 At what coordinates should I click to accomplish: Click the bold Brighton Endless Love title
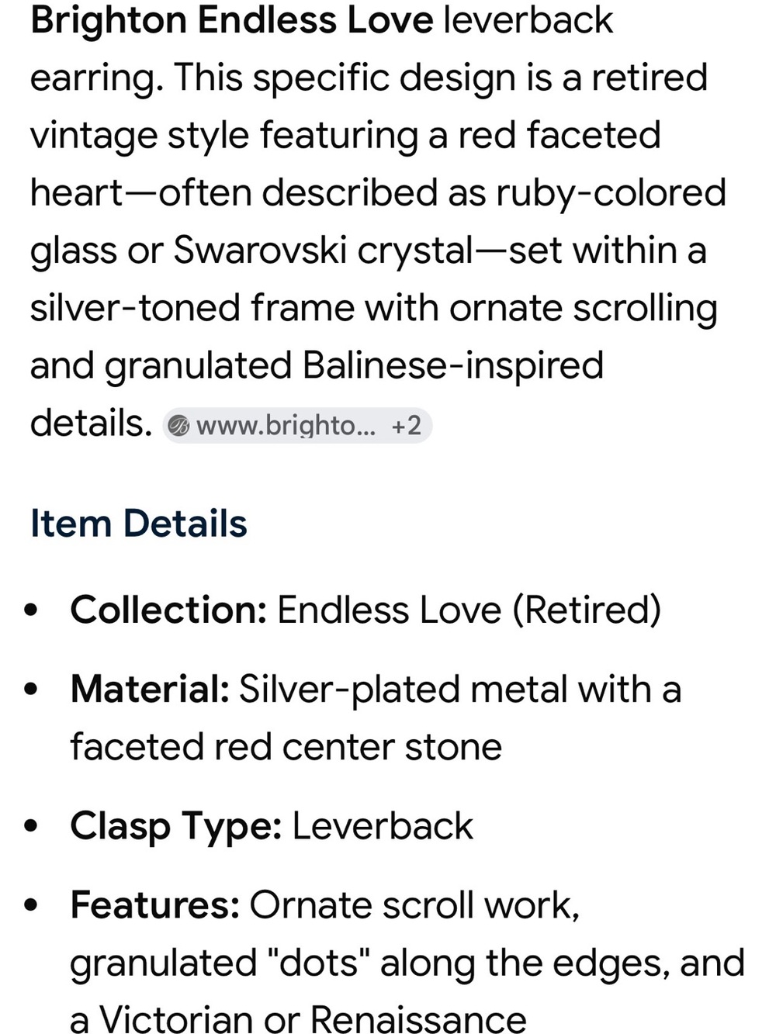[232, 19]
